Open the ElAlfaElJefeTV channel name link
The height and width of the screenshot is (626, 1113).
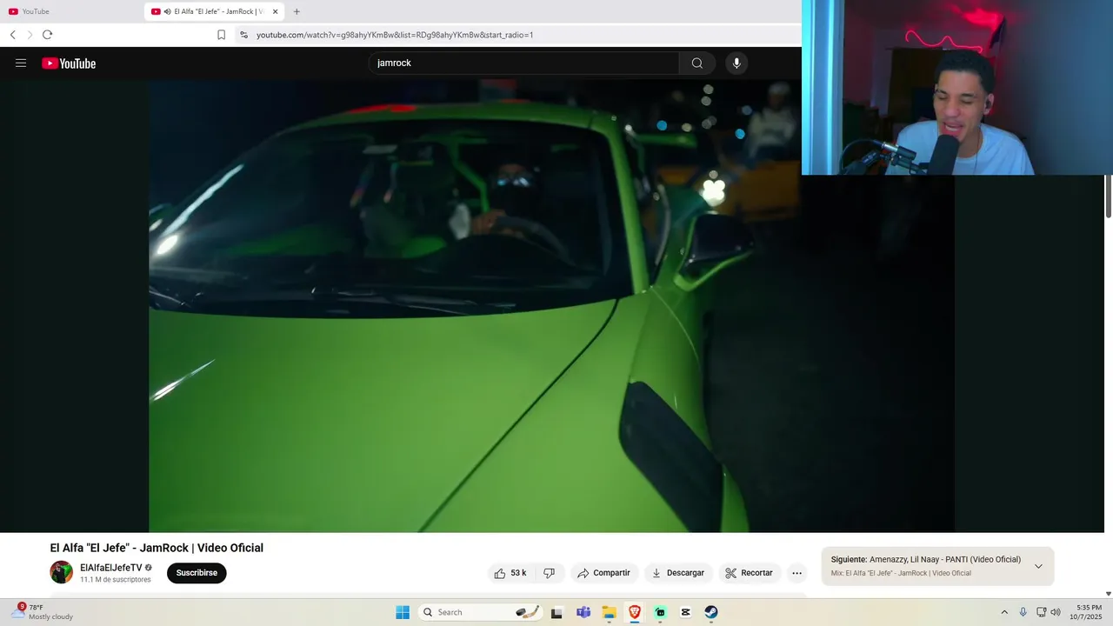pyautogui.click(x=111, y=568)
